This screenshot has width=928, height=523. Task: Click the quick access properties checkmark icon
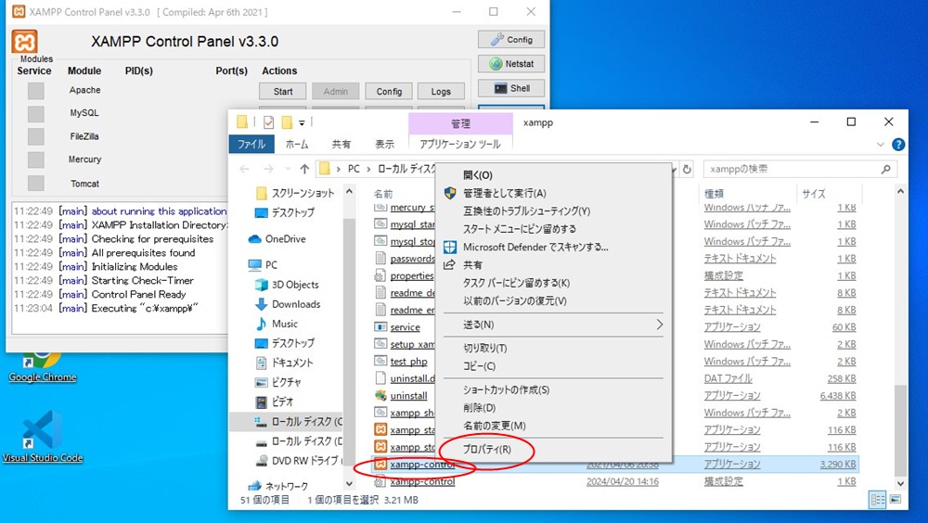coord(269,122)
